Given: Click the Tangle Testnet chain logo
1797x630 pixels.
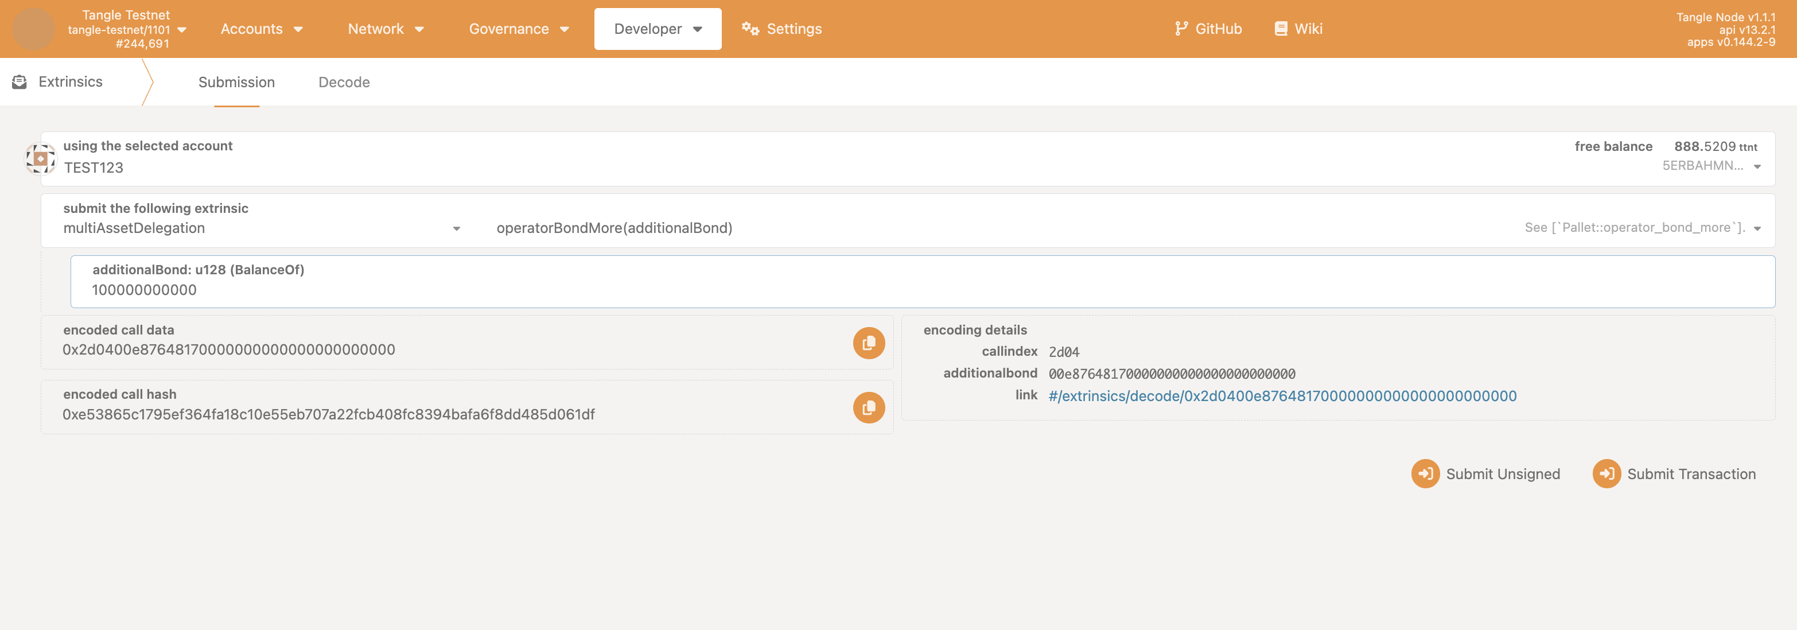Looking at the screenshot, I should tap(33, 29).
